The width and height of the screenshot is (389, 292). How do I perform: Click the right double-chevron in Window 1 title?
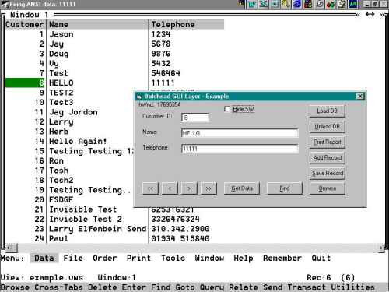pyautogui.click(x=382, y=15)
